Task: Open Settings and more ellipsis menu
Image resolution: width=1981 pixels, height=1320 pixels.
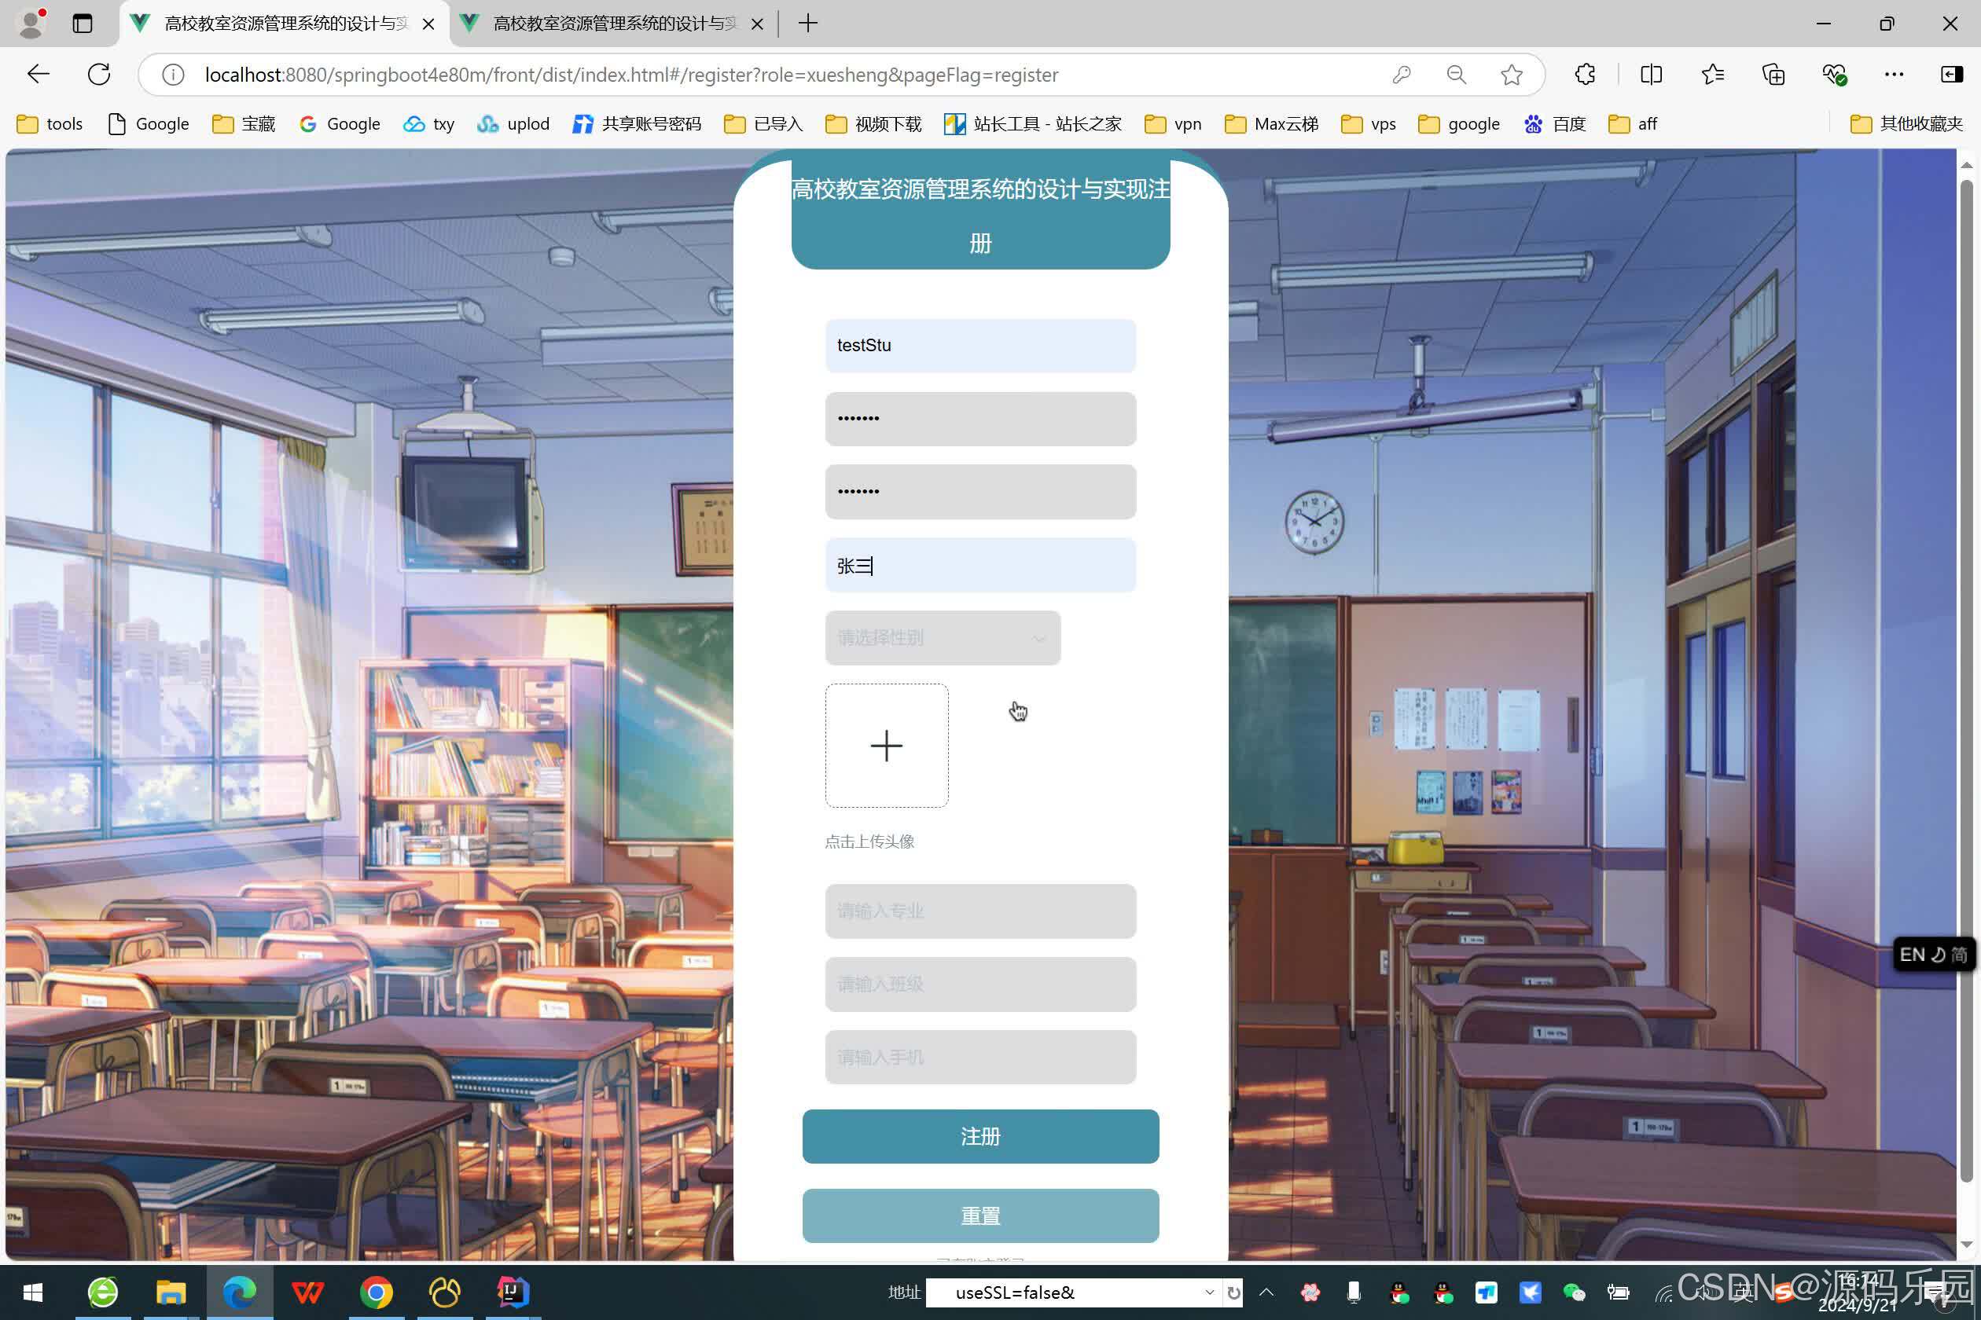Action: (x=1894, y=74)
